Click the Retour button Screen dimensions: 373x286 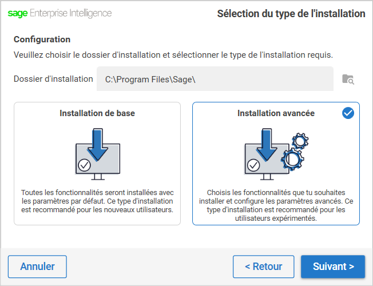click(264, 267)
